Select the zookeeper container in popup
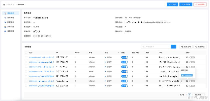Screen dimensions: 210x101 tap(187, 75)
